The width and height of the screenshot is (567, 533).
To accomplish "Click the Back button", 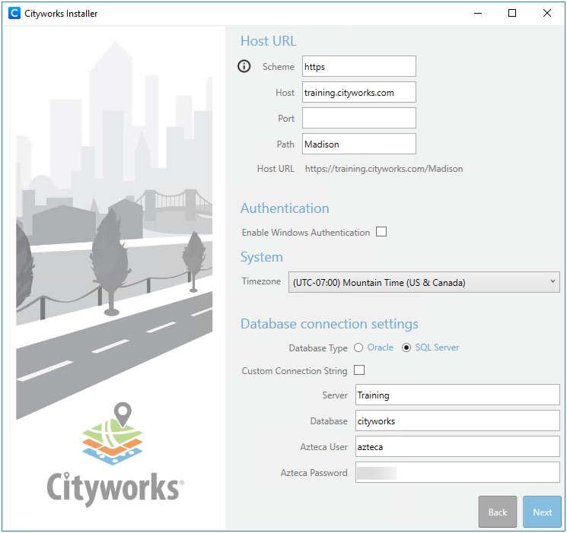I will (498, 512).
